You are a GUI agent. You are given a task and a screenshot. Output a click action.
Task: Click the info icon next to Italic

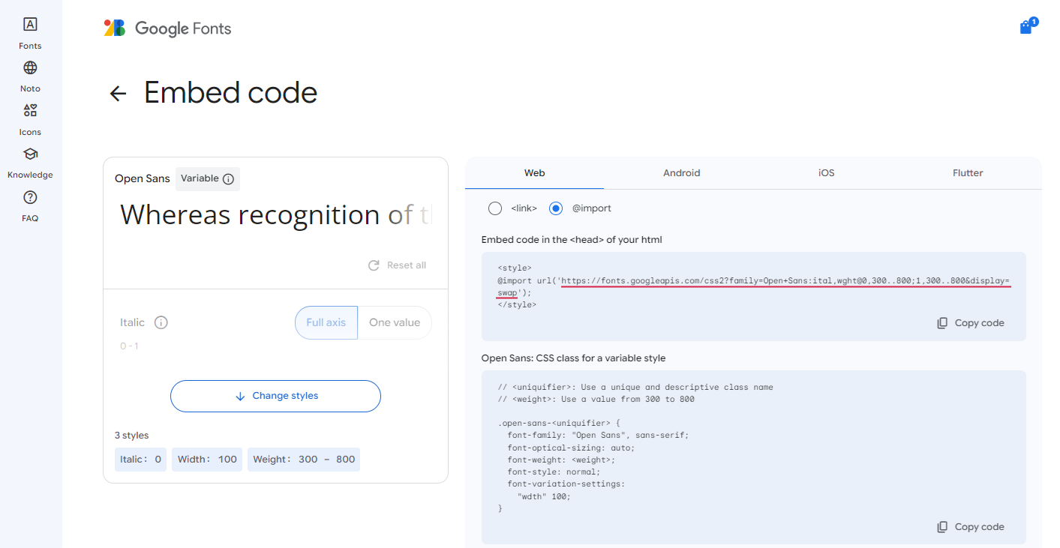click(161, 322)
